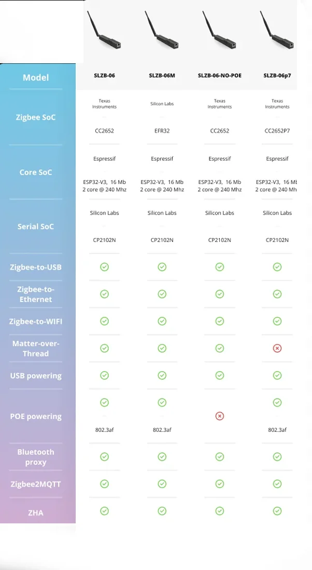The image size is (312, 570).
Task: Click red X for SLZB-06-NO-POE POE powering
Action: point(220,416)
